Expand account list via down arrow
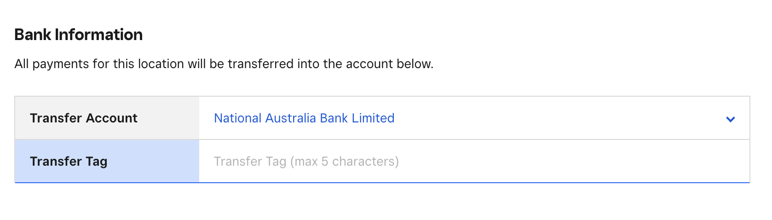The height and width of the screenshot is (220, 772). (730, 119)
